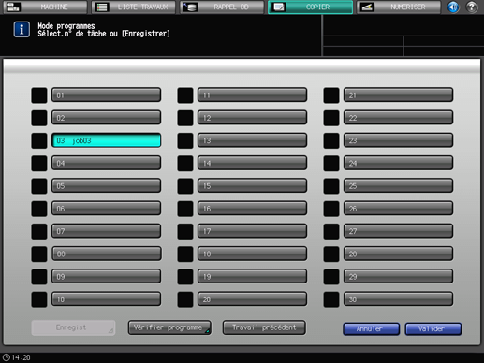484x363 pixels.
Task: Select program slot 02
Action: point(106,118)
